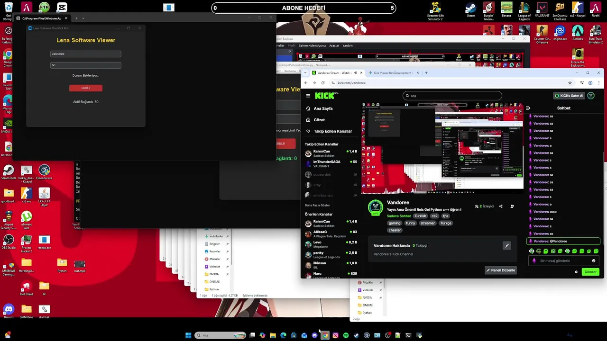
Task: Open the terminal tab dropdown arrow
Action: (83, 18)
